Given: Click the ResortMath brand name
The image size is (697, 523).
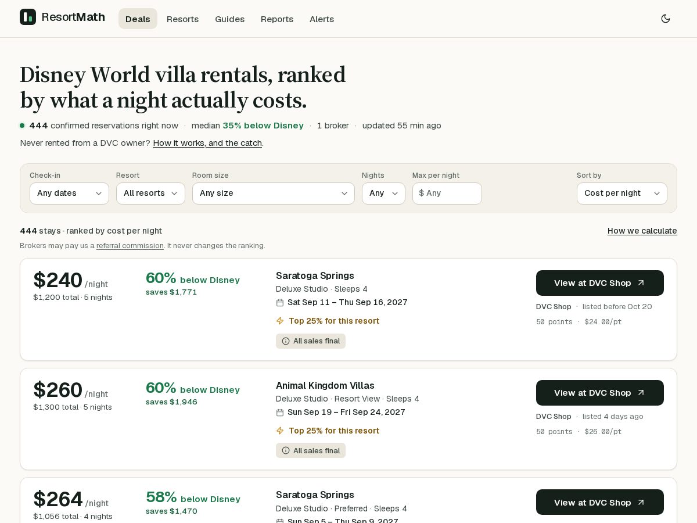Looking at the screenshot, I should [73, 17].
